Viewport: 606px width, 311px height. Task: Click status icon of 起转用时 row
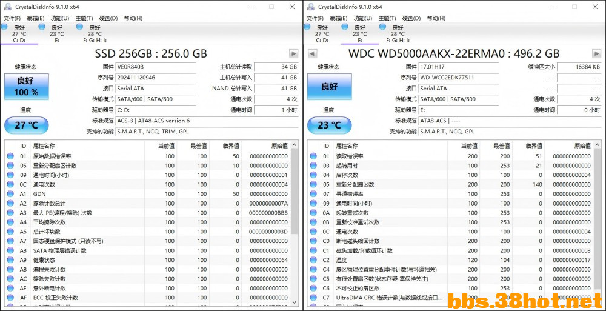313,166
